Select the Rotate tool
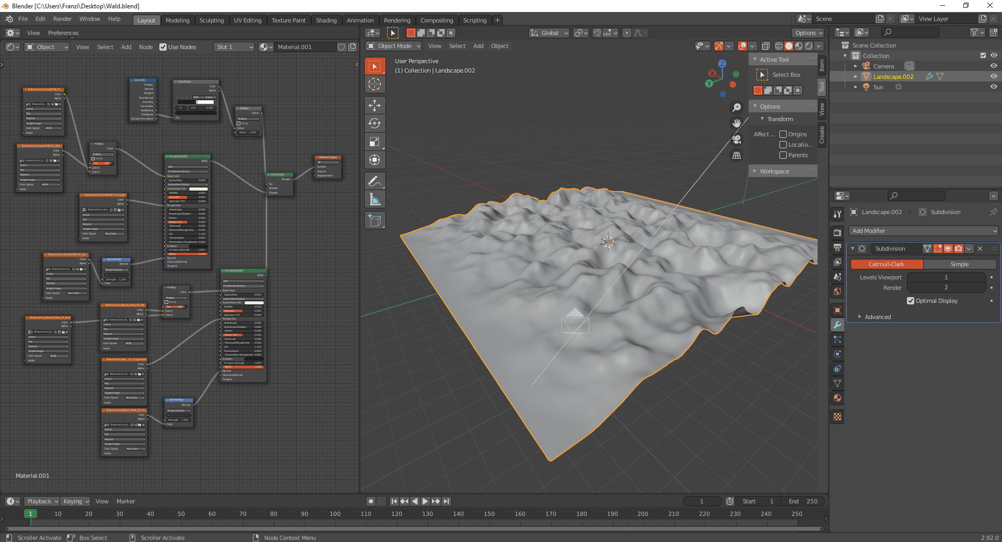This screenshot has height=542, width=1002. click(375, 123)
